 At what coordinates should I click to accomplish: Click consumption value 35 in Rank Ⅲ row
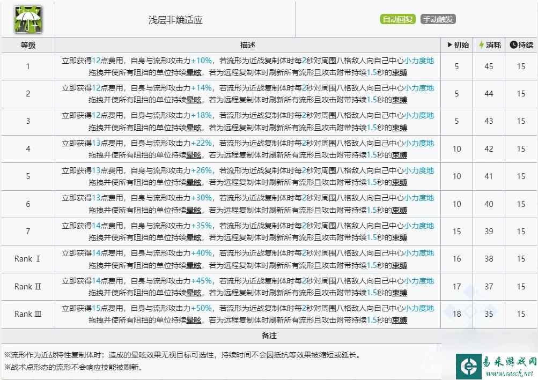[x=489, y=314]
